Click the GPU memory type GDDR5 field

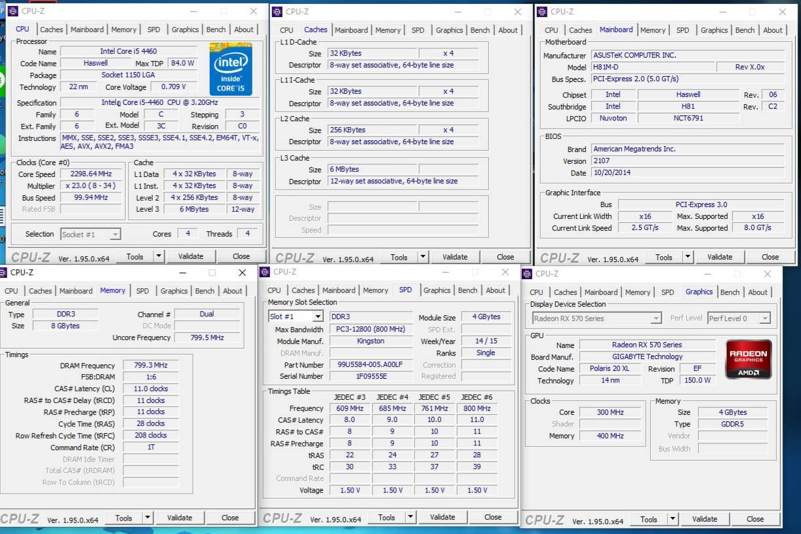(732, 424)
